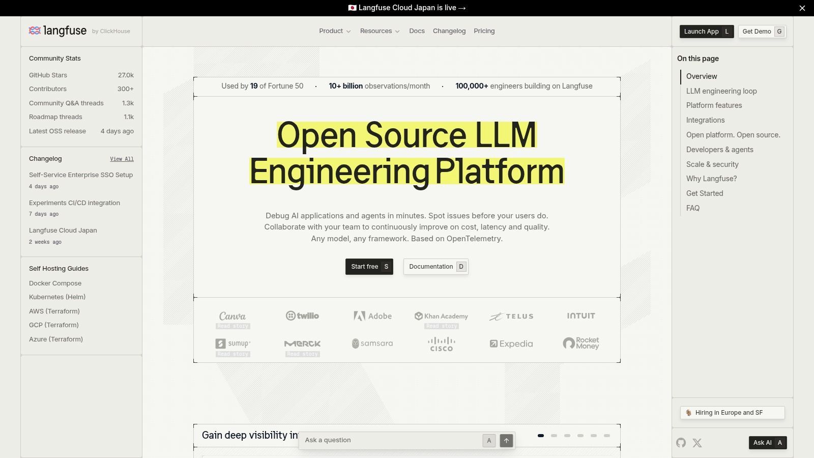Open Latest OSS release stat

pyautogui.click(x=81, y=131)
